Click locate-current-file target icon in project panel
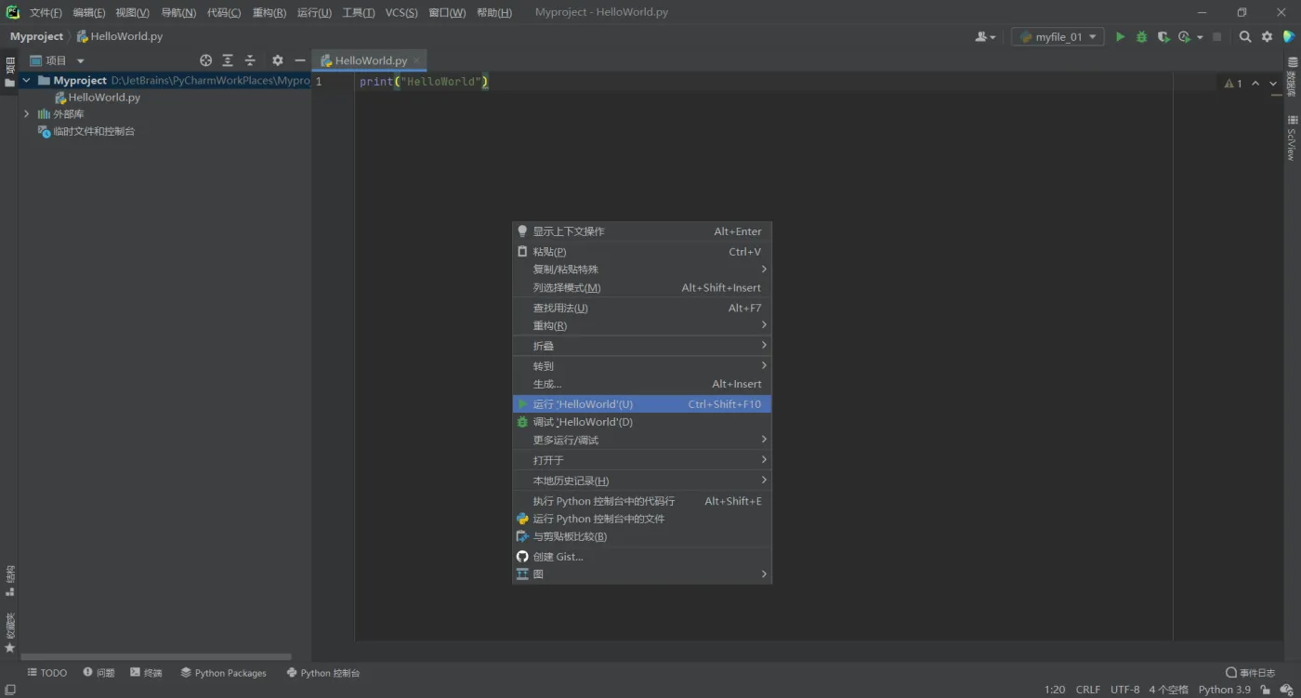 (x=206, y=60)
